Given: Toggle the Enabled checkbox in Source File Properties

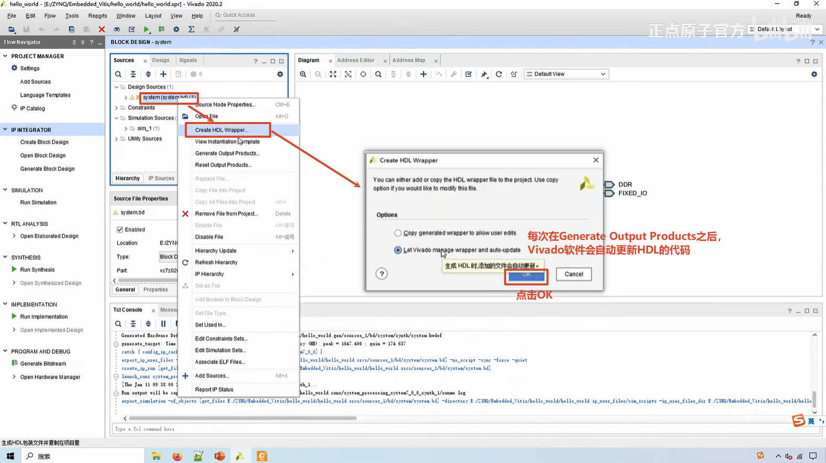Looking at the screenshot, I should point(120,230).
